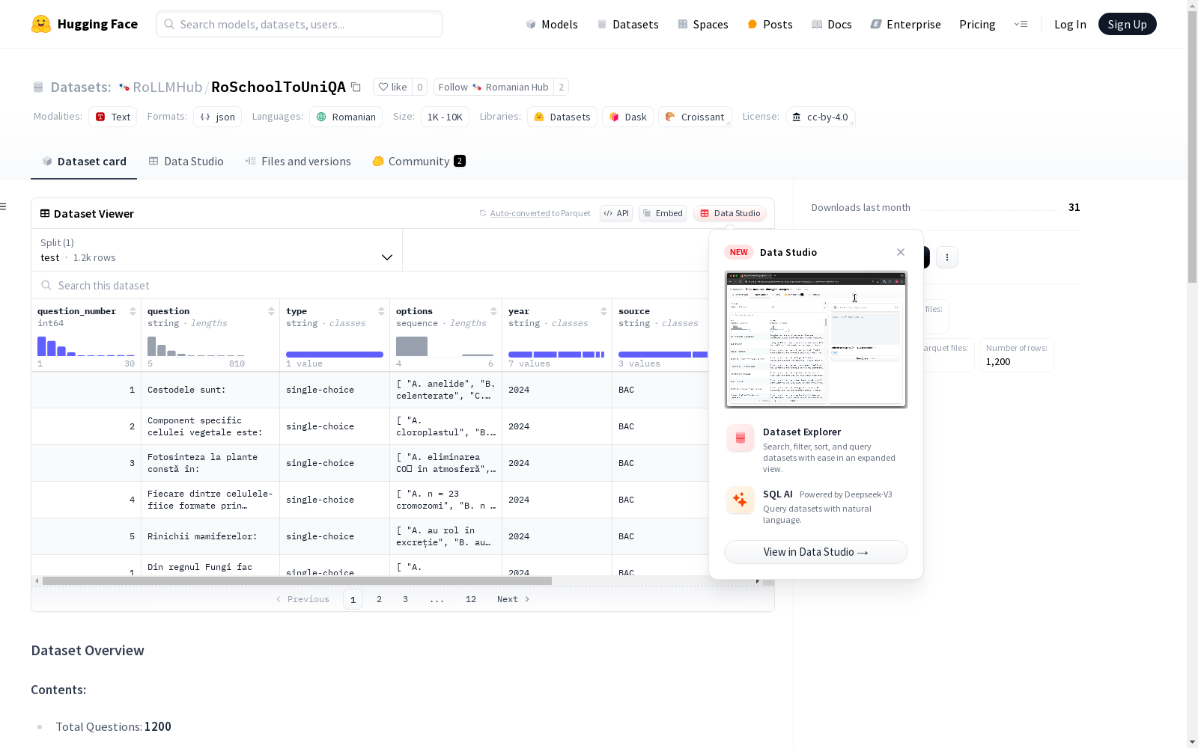Select the Datasets library tag
This screenshot has height=748, width=1198.
pyautogui.click(x=562, y=117)
